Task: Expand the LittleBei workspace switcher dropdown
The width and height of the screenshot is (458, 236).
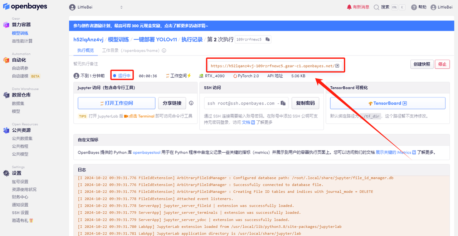Action: coord(121,7)
